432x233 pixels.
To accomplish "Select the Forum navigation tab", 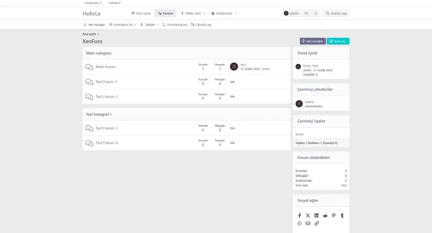I will 165,13.
